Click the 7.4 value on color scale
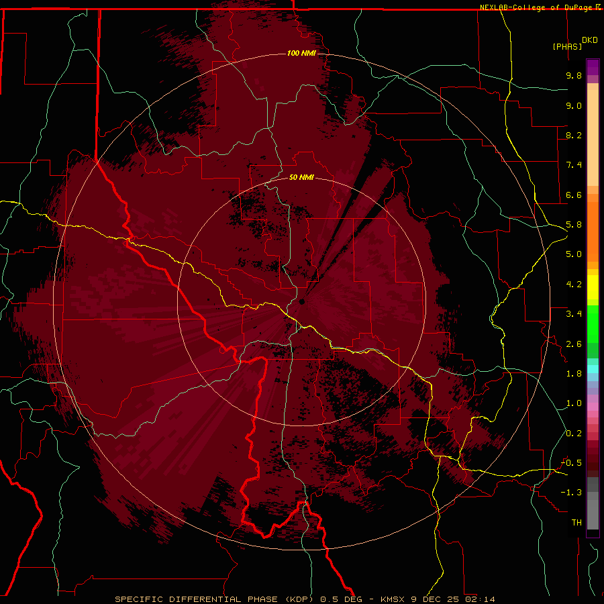The width and height of the screenshot is (604, 604). (574, 165)
